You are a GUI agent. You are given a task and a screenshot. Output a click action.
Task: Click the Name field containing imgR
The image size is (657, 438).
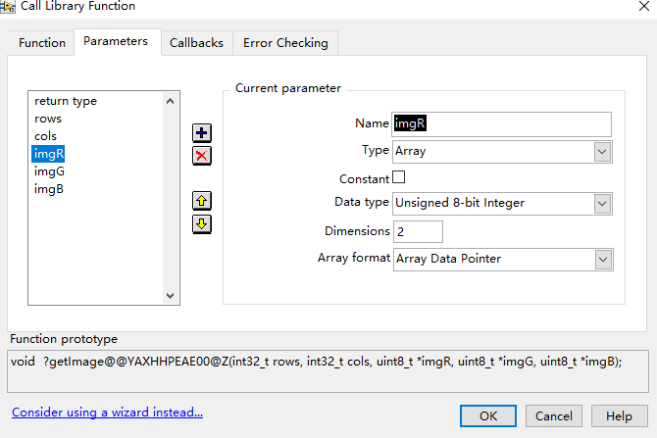tap(501, 123)
